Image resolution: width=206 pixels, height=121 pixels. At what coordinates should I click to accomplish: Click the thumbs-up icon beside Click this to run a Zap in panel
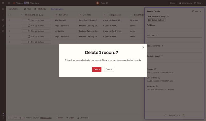pyautogui.click(x=168, y=16)
